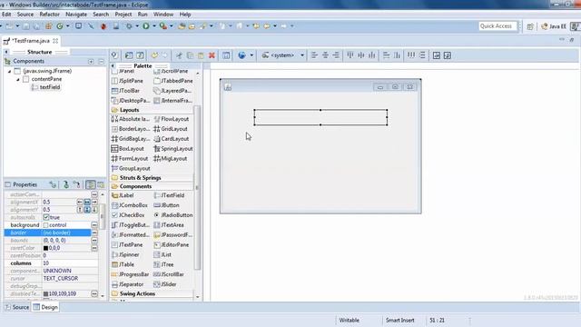Screen dimensions: 581x327
Task: Click the expand all icon in Components panel
Action: click(91, 62)
